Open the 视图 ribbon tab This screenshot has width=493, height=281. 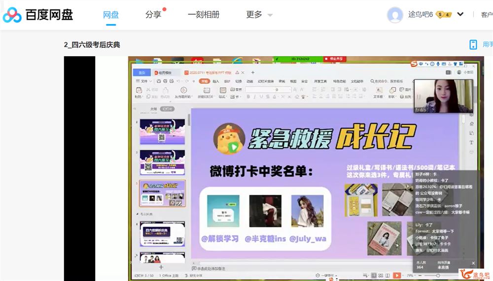(x=293, y=81)
